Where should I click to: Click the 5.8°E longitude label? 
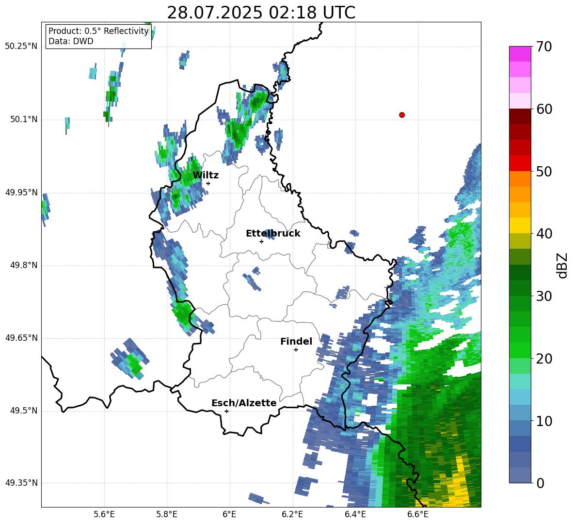tap(167, 514)
